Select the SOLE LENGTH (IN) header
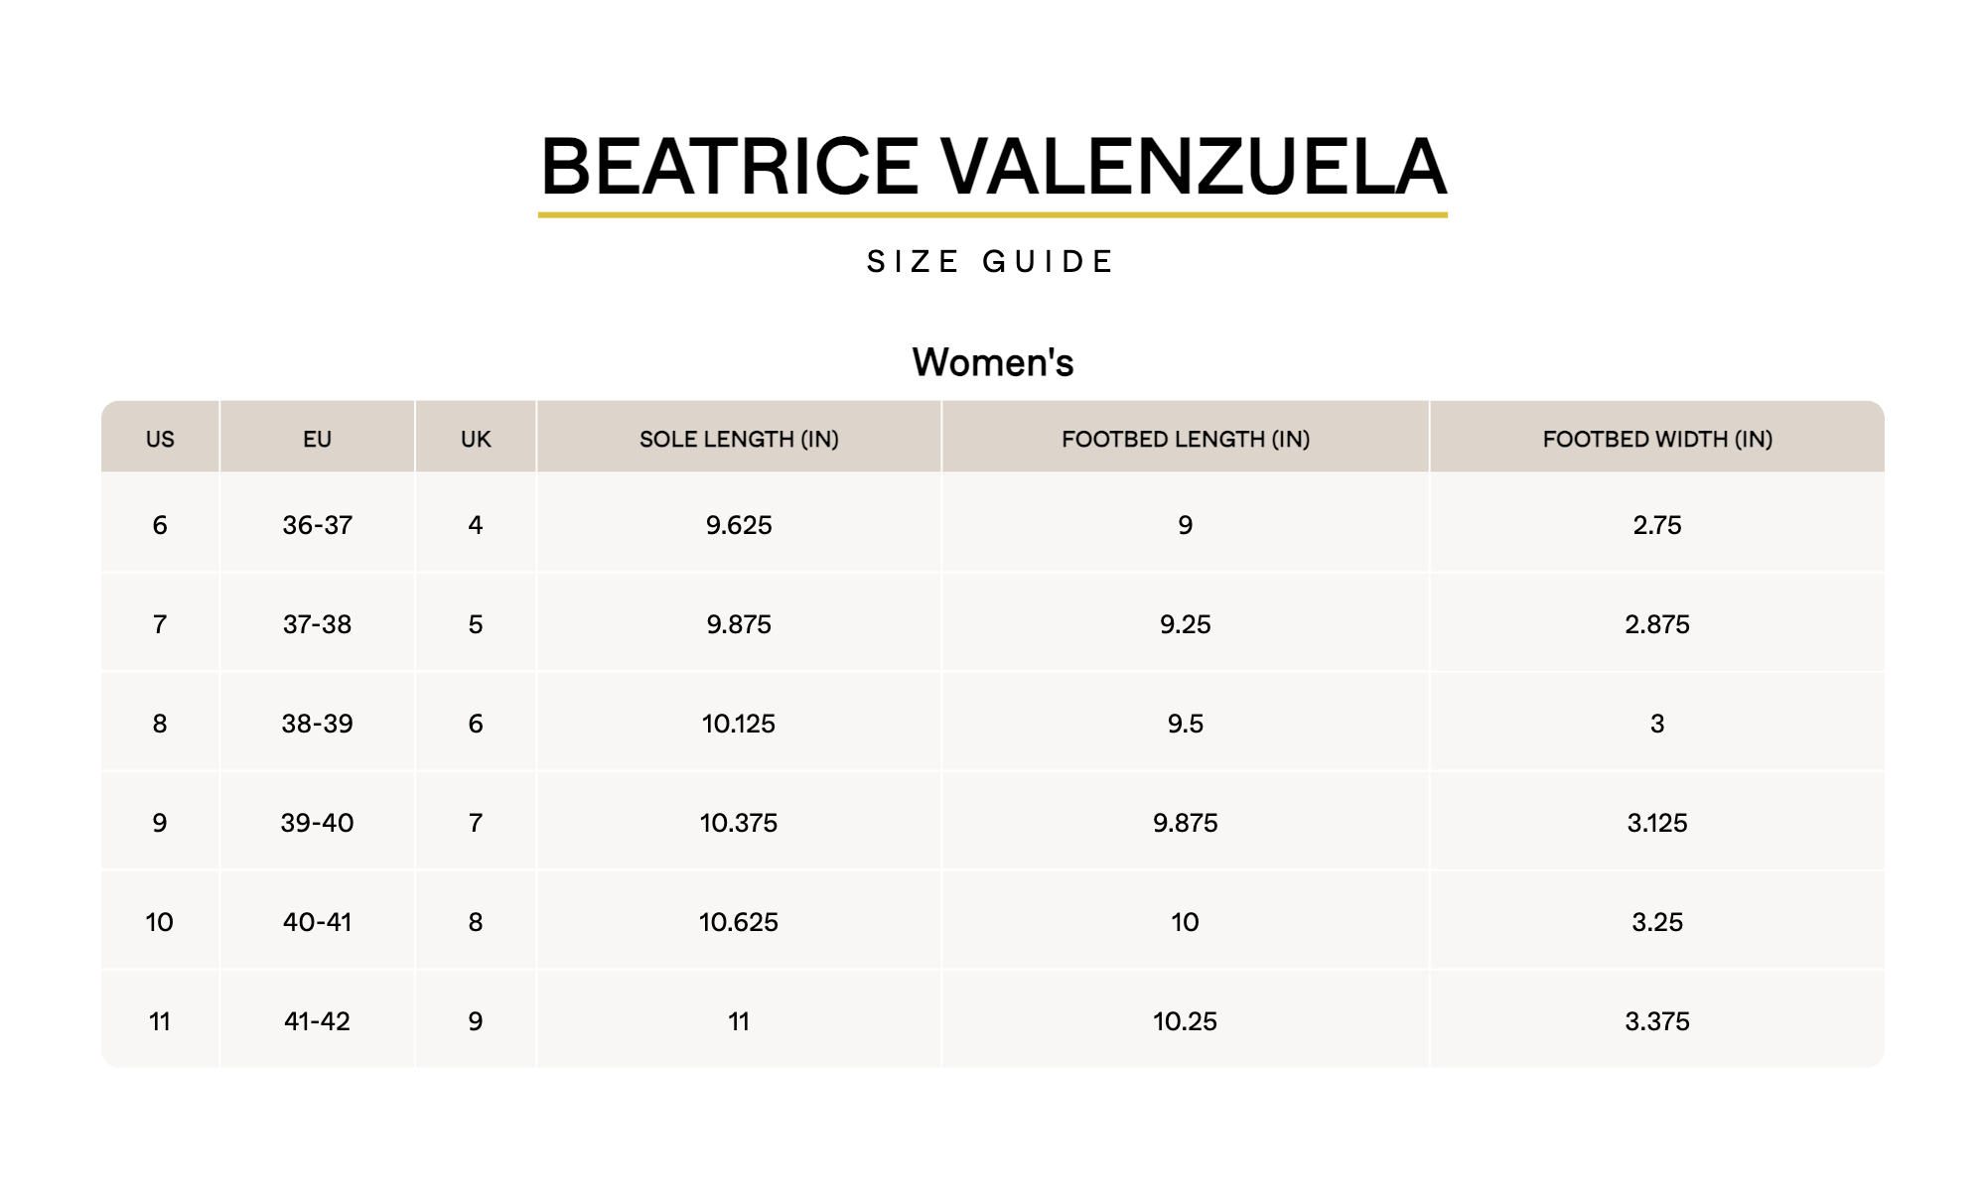This screenshot has height=1199, width=1986. click(x=739, y=439)
